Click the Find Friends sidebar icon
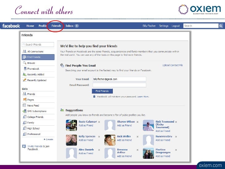 click(x=24, y=57)
